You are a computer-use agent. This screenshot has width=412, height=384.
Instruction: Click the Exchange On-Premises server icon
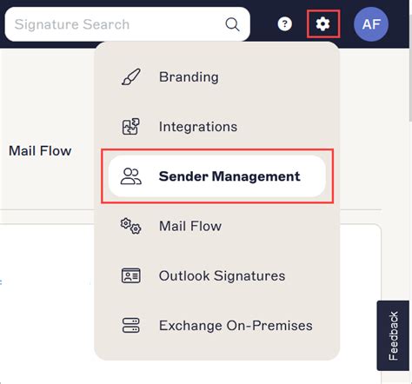click(131, 325)
